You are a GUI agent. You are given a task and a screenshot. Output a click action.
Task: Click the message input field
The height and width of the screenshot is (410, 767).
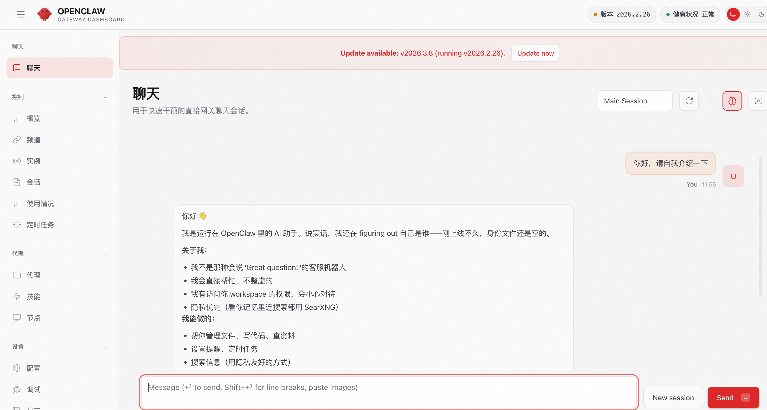[x=389, y=392]
